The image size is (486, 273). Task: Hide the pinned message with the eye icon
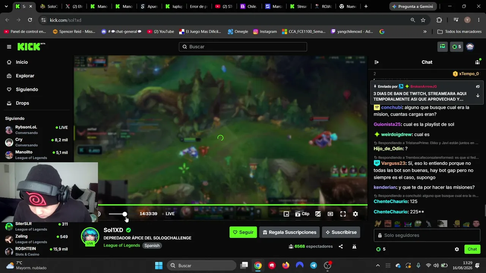(478, 86)
